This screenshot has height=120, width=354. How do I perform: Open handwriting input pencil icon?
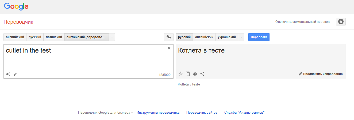point(15,74)
